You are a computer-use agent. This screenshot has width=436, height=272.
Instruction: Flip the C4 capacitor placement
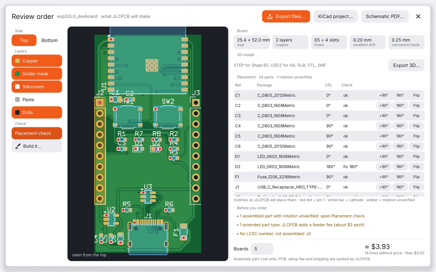pos(416,126)
